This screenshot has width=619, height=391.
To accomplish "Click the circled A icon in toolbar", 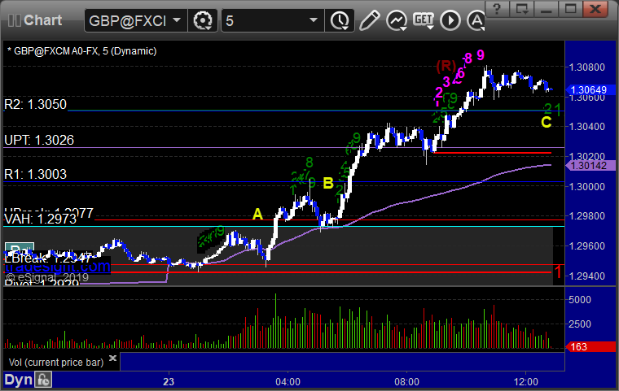I will tap(476, 20).
